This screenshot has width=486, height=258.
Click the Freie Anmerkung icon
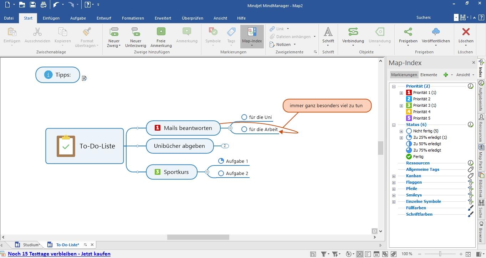[x=161, y=32]
